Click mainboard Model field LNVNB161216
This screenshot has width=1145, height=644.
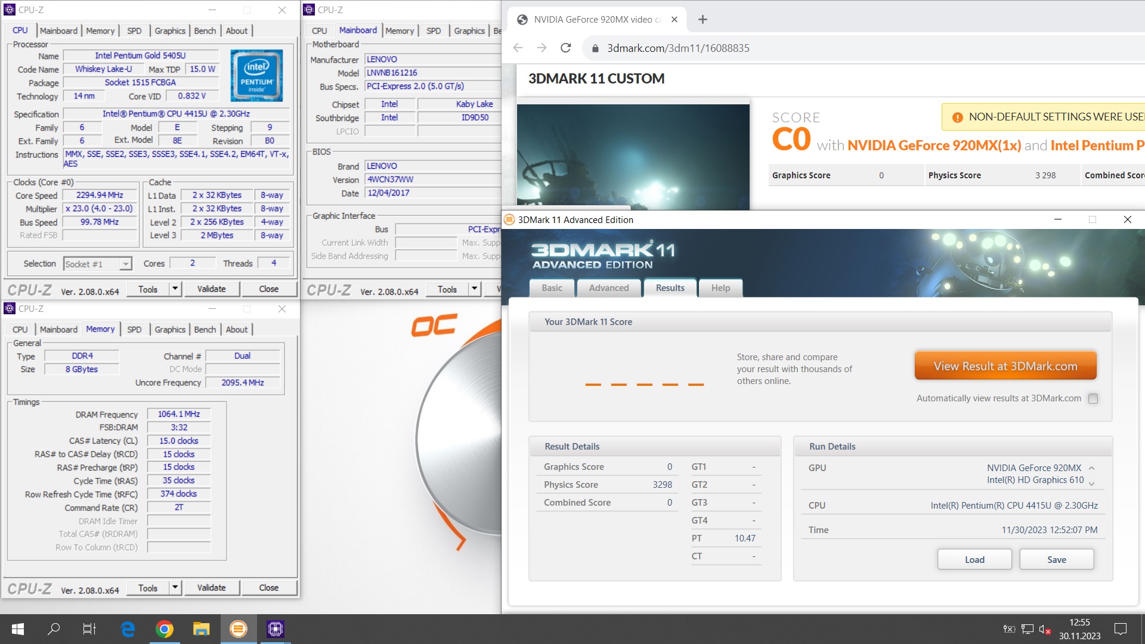(x=432, y=73)
